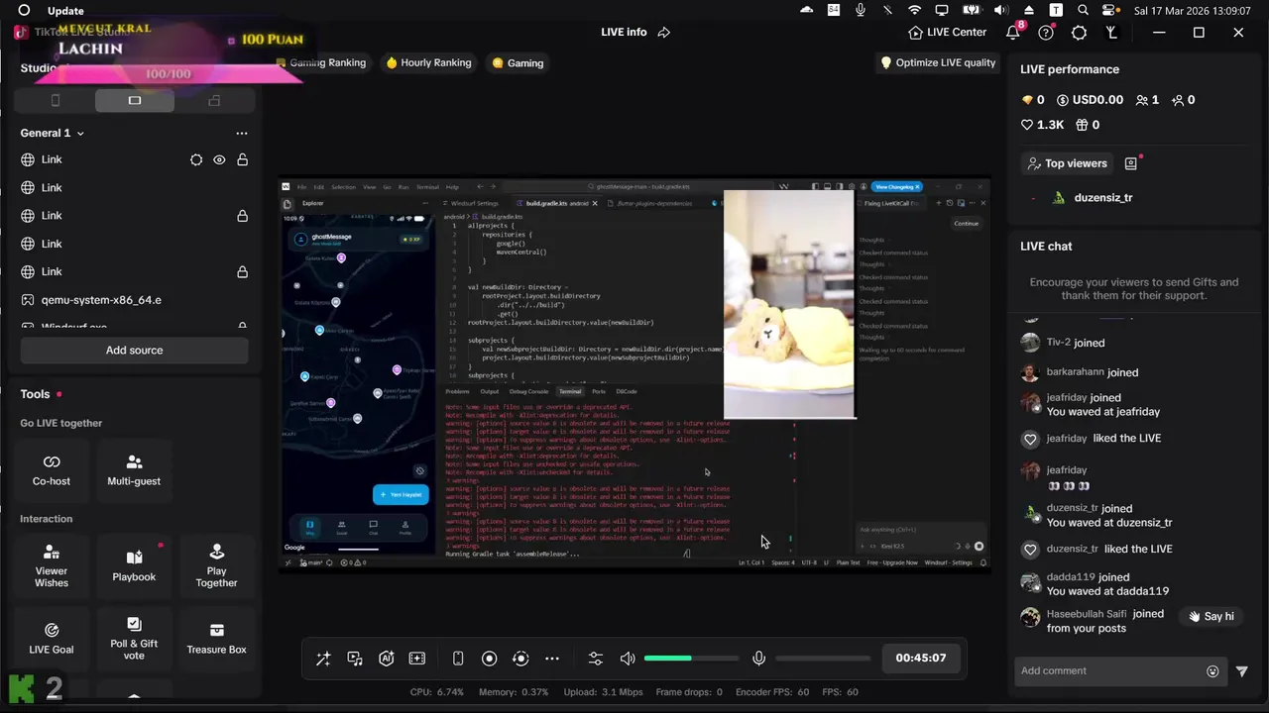Adjust the green speaker volume slider

pyautogui.click(x=691, y=659)
